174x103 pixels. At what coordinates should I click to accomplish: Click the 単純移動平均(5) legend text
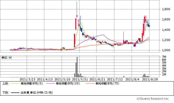coord(32,83)
